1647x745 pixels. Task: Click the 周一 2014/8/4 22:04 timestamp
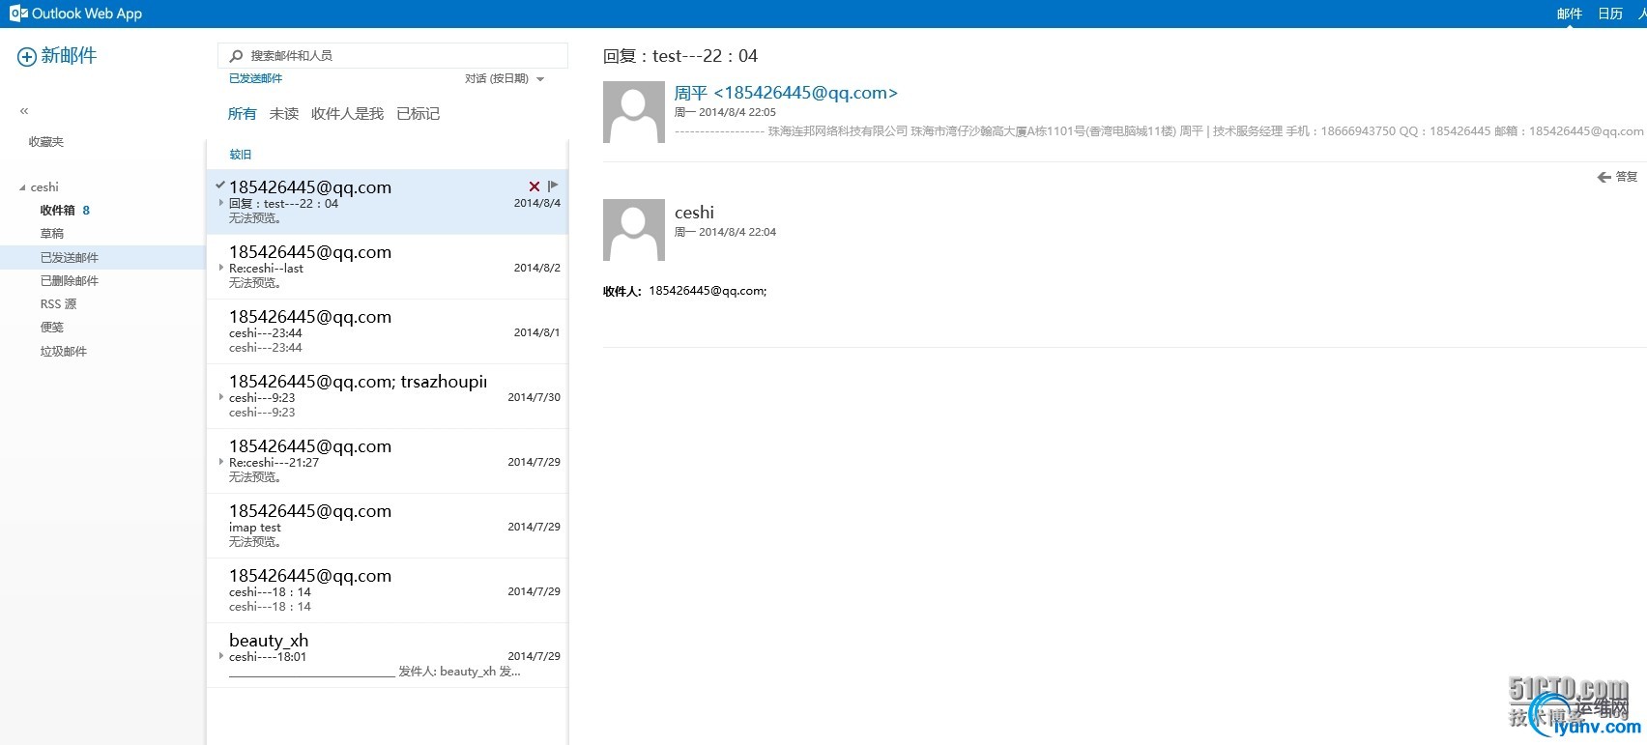click(725, 233)
